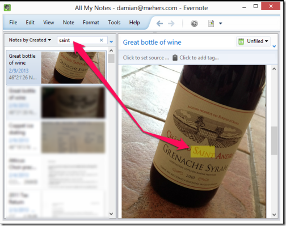286x226 pixels.
Task: Click the back navigation arrow
Action: pyautogui.click(x=159, y=23)
